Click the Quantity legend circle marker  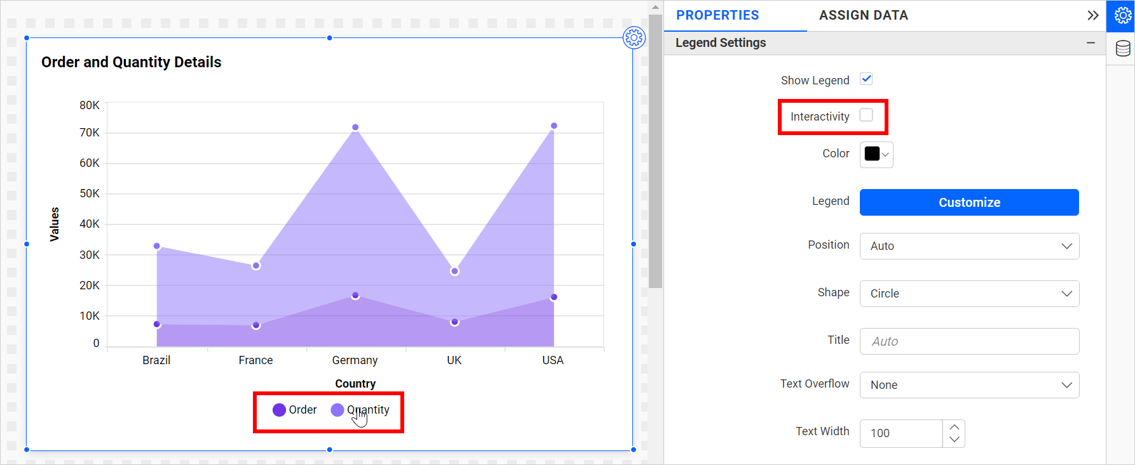[337, 410]
